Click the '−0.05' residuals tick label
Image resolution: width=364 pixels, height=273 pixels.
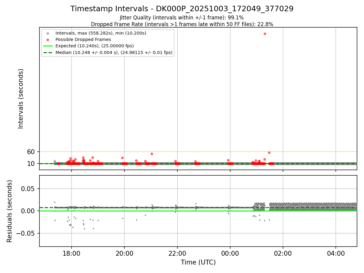coord(25,233)
